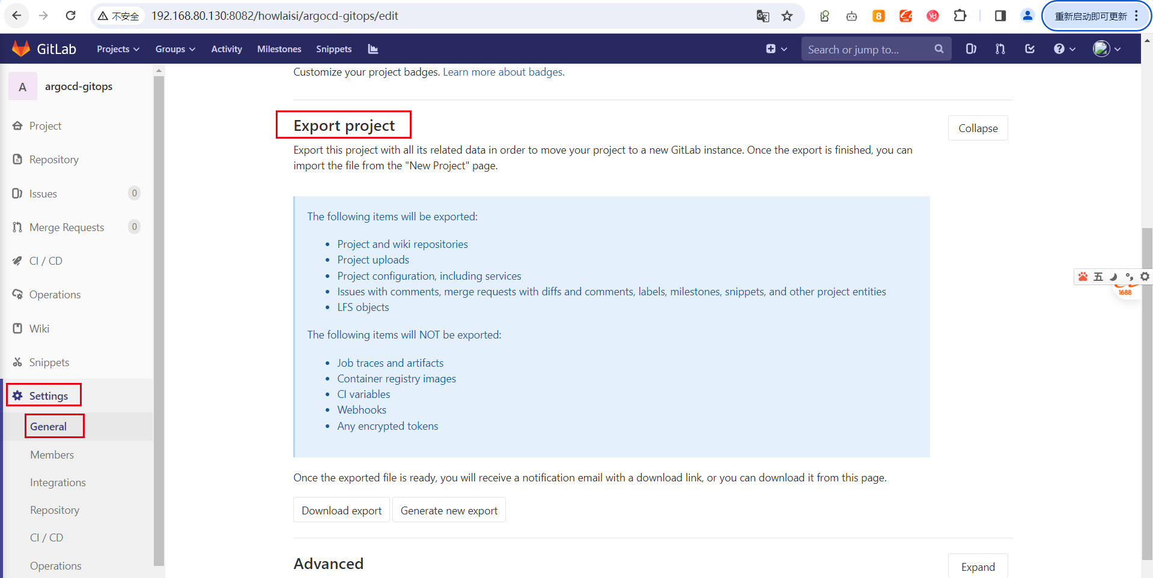Toggle the browser side panel icon
Image resolution: width=1153 pixels, height=578 pixels.
(x=1000, y=16)
